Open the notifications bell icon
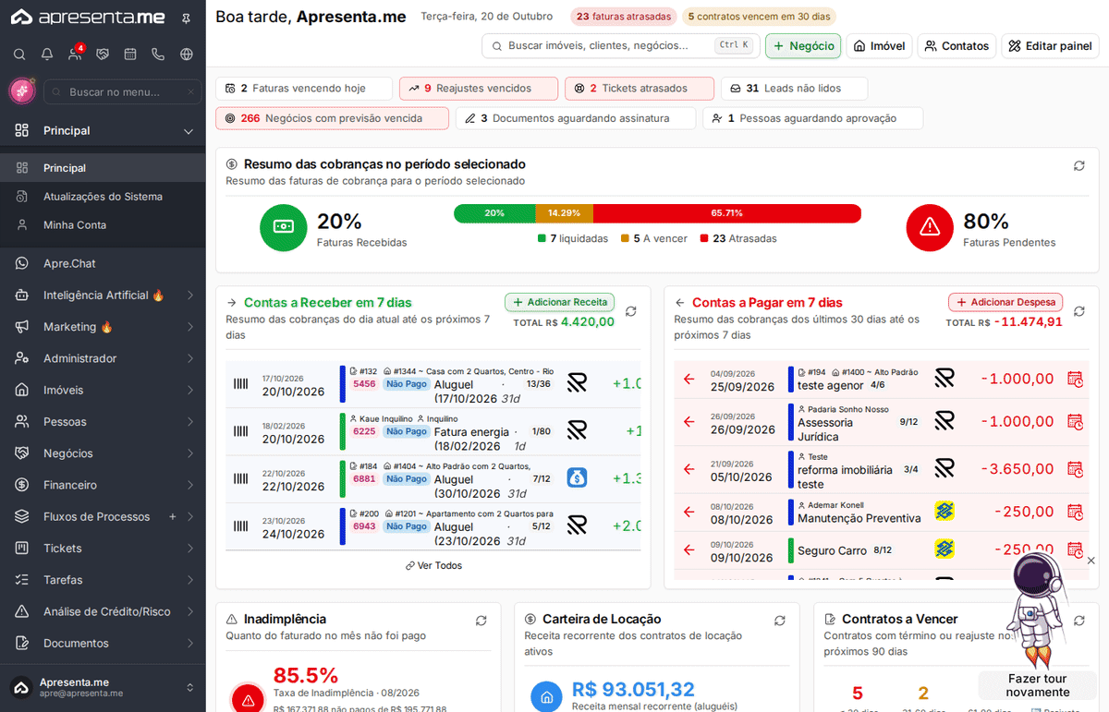1109x712 pixels. point(47,54)
